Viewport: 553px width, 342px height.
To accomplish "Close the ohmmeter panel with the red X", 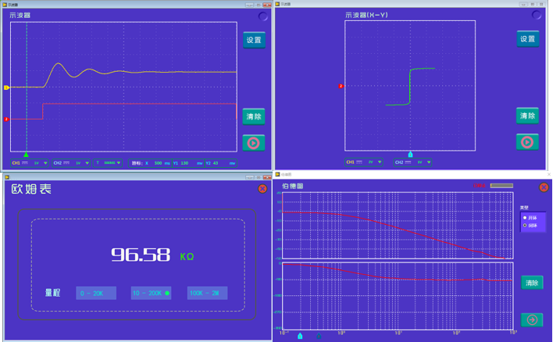I will click(262, 188).
